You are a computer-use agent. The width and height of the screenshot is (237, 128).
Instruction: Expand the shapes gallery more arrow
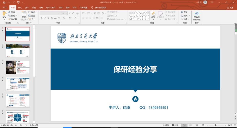coord(149,19)
